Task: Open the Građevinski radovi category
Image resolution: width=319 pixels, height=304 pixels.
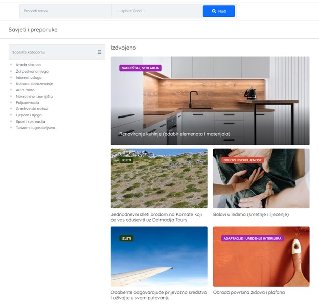Action: click(x=32, y=109)
